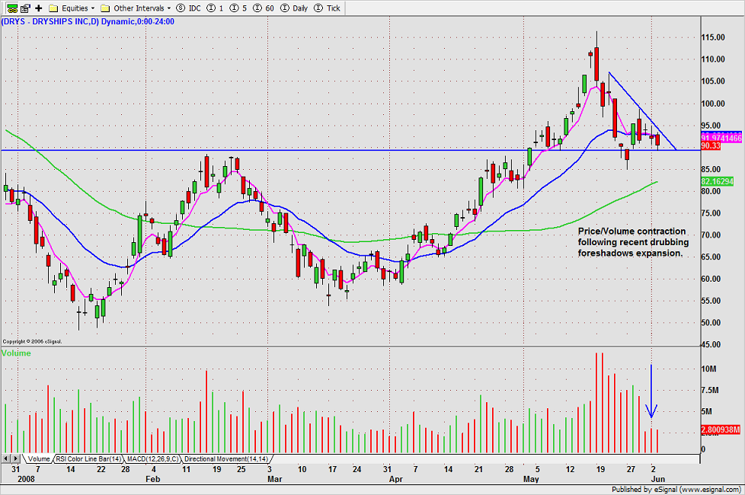Click the Apr month label on time axis

point(396,479)
